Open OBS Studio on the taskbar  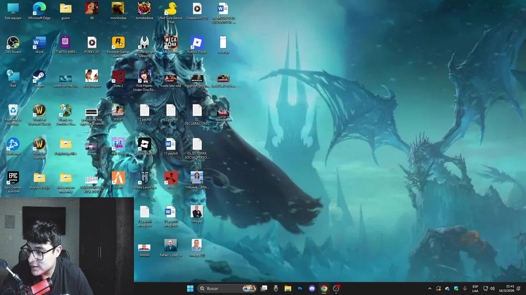336,288
